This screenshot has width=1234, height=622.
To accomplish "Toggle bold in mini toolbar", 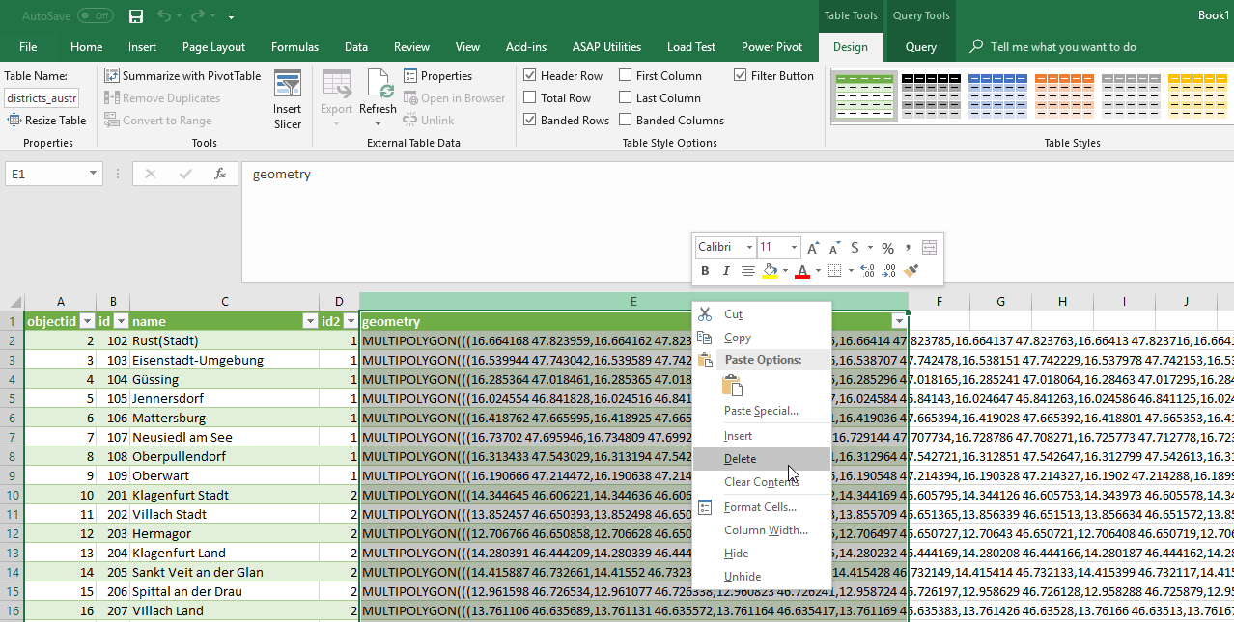I will [x=705, y=271].
